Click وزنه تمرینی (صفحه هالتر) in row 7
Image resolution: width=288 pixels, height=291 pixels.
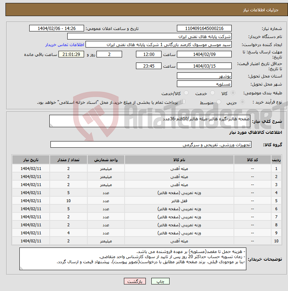coord(179,217)
